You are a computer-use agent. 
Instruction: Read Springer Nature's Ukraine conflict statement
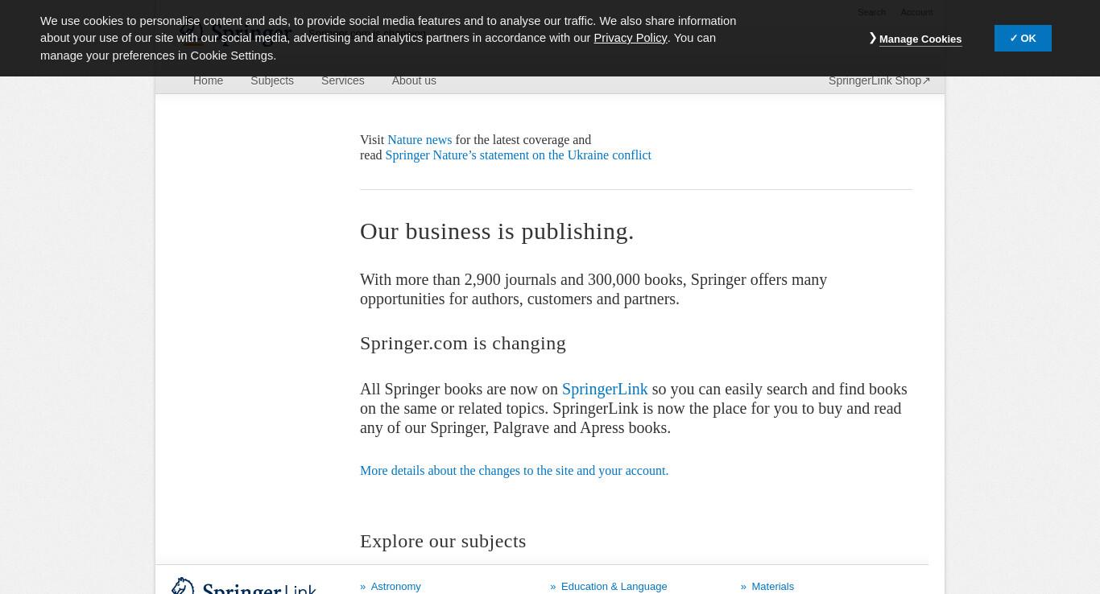click(518, 155)
